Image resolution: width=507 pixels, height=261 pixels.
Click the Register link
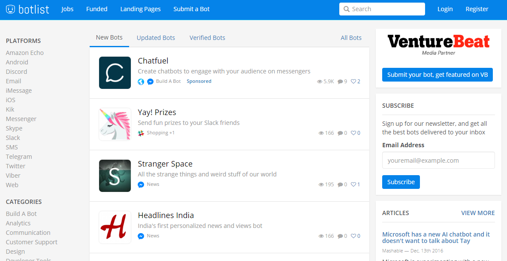(x=477, y=9)
